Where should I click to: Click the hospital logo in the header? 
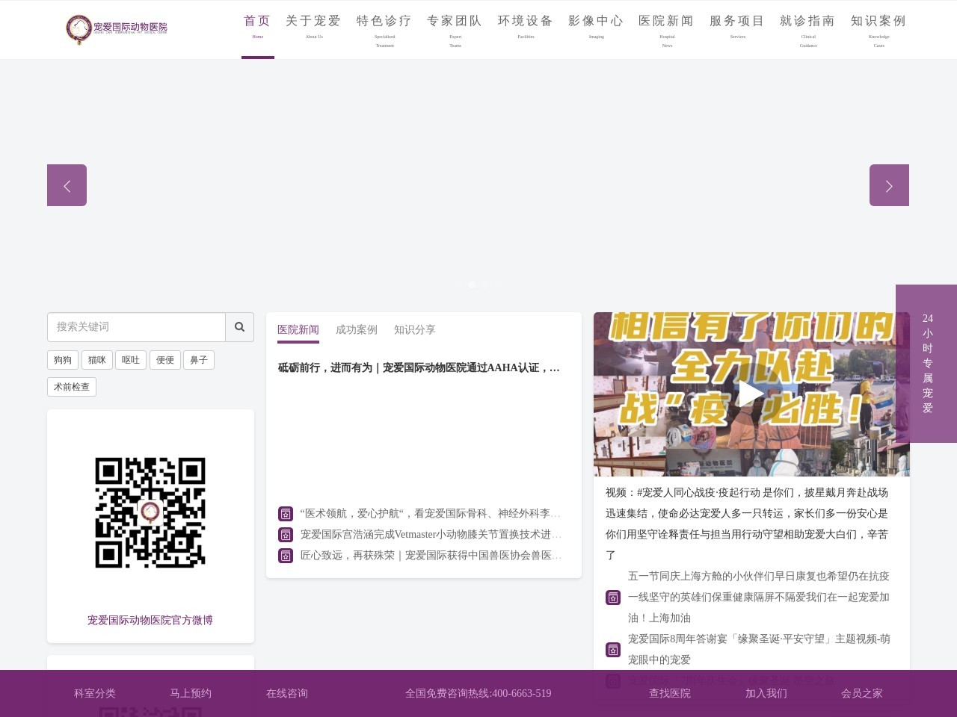(117, 29)
